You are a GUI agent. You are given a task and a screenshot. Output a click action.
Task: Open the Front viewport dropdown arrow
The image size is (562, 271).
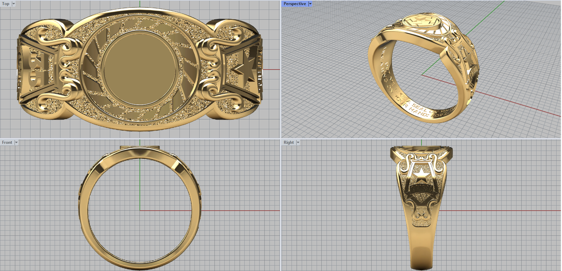16,143
